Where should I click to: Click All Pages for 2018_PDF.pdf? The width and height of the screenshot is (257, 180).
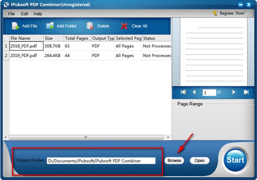128,46
